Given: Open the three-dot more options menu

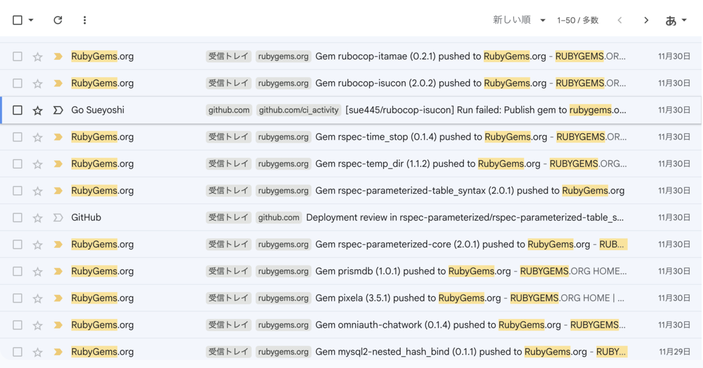Looking at the screenshot, I should pos(84,20).
